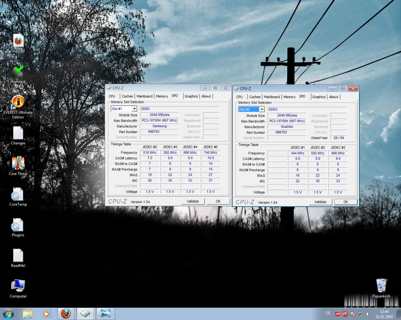Open the CoreTemp settings file icon

click(18, 197)
